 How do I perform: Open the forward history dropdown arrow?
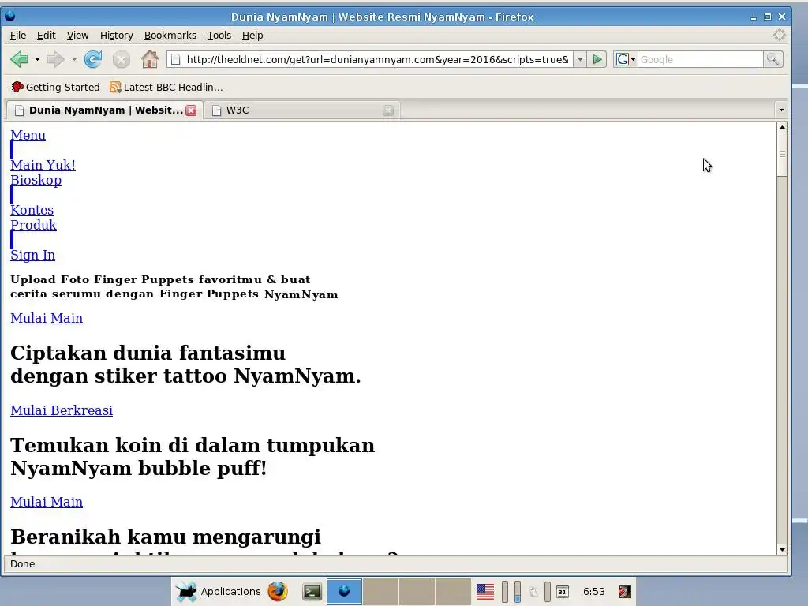click(x=74, y=60)
